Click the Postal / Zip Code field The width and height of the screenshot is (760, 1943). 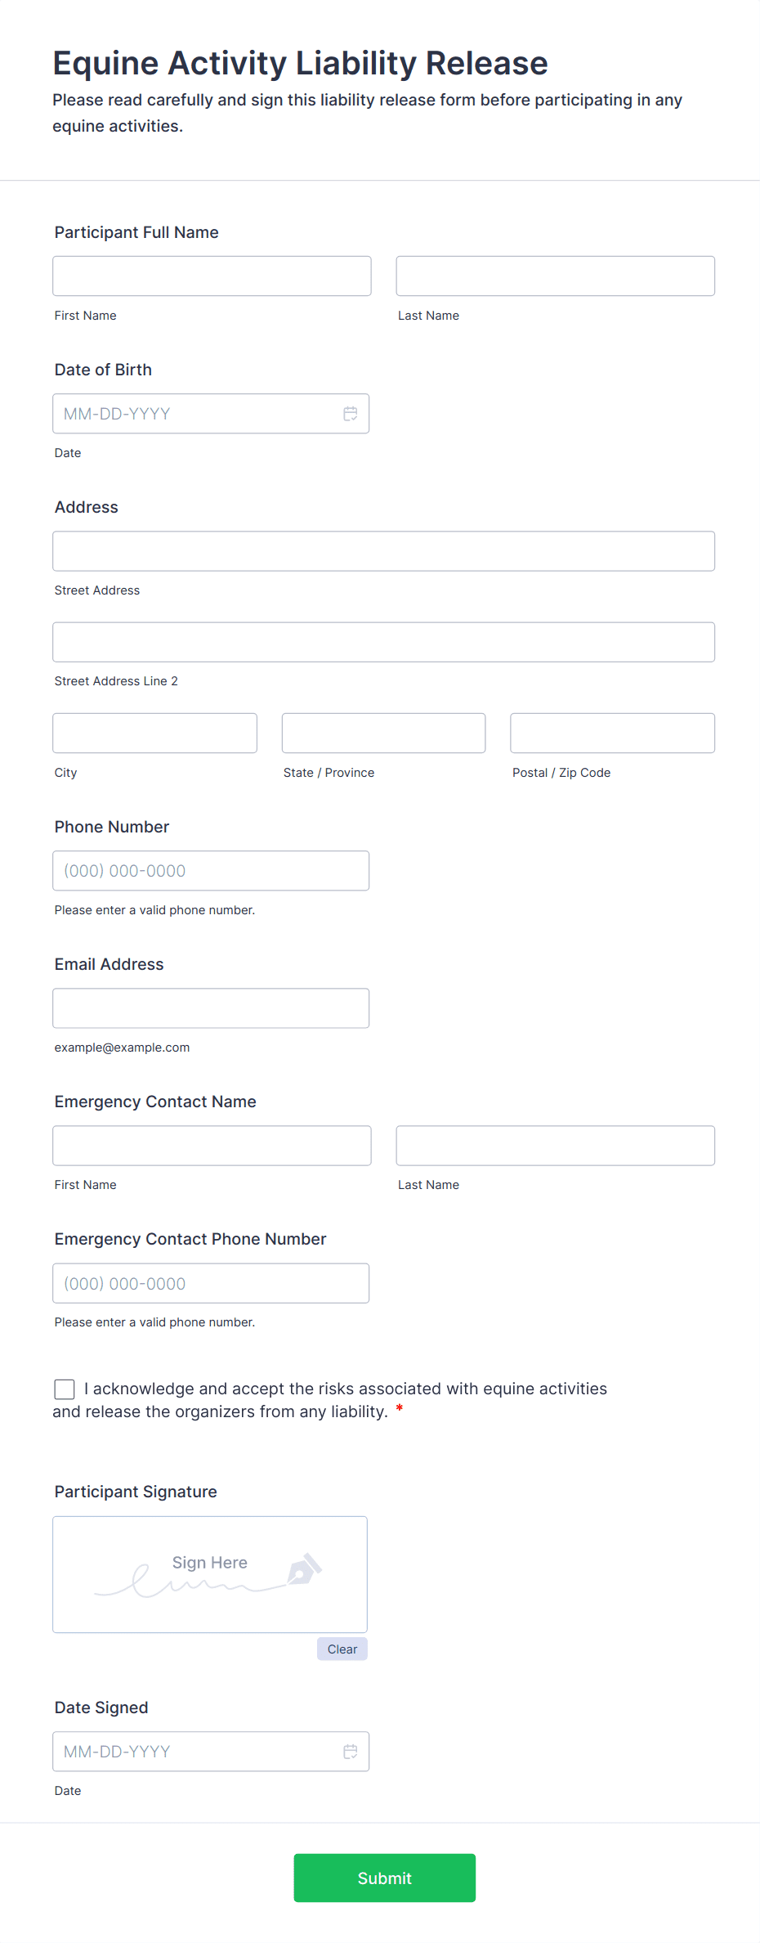click(611, 733)
